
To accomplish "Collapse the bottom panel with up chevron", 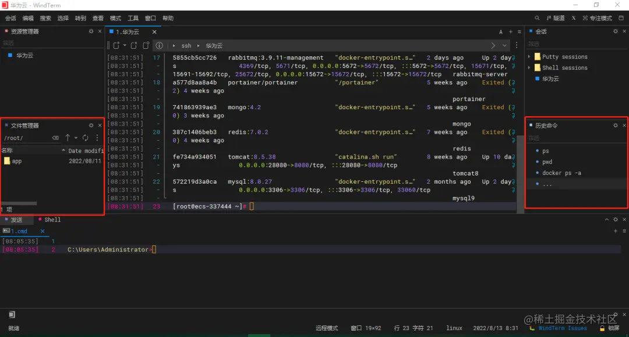I will tap(606, 219).
